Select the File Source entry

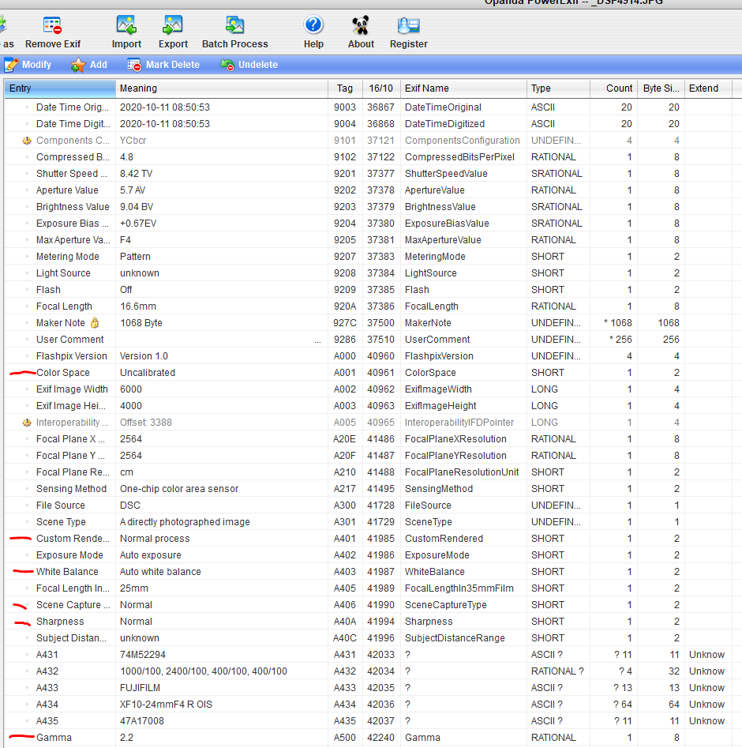click(61, 506)
